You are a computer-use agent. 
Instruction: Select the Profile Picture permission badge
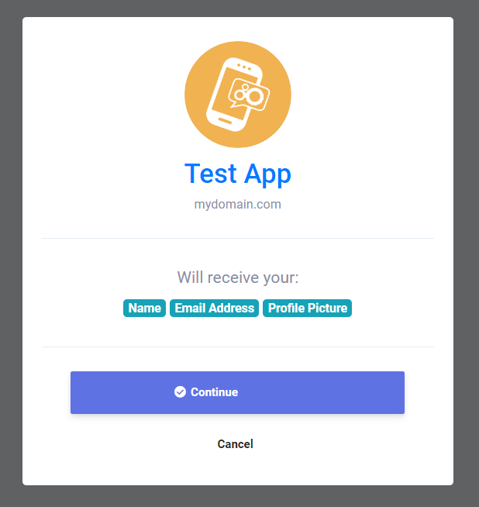click(x=308, y=308)
